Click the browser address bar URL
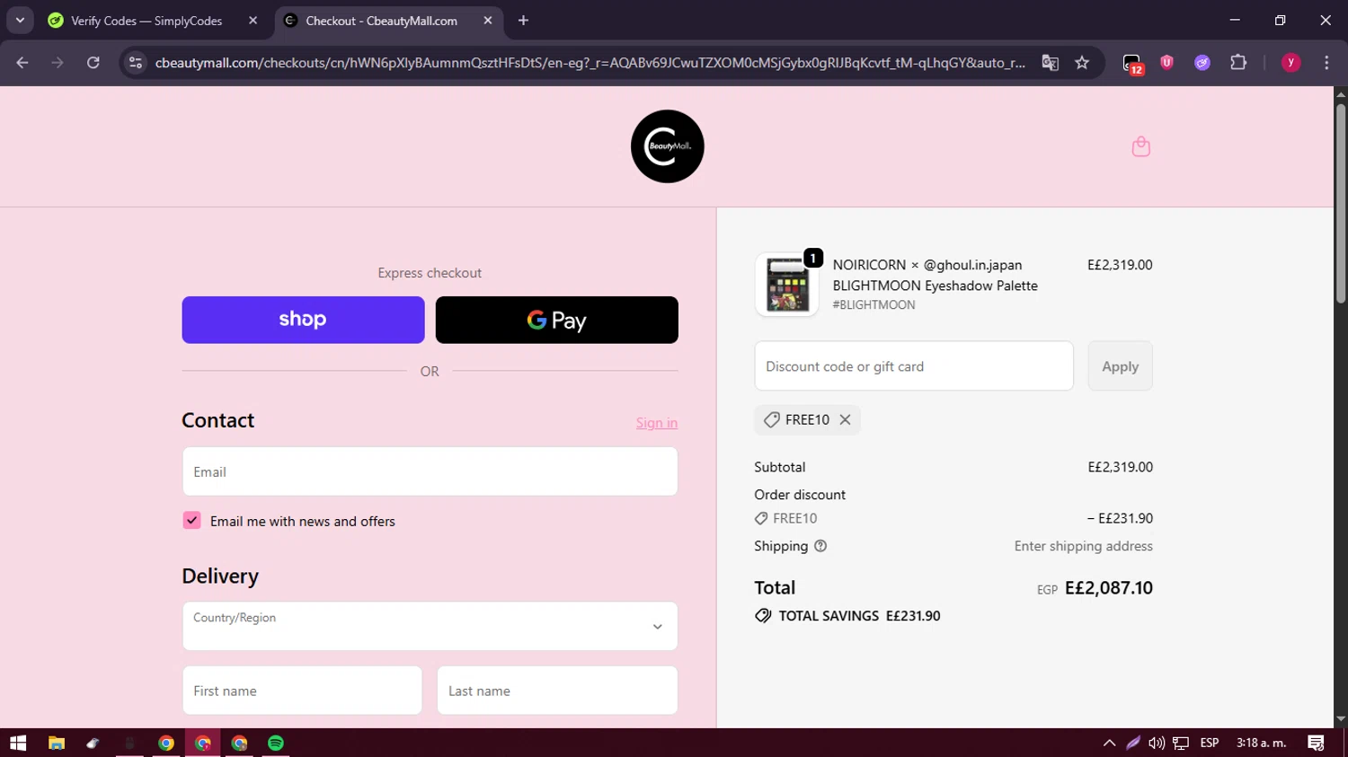 point(590,63)
